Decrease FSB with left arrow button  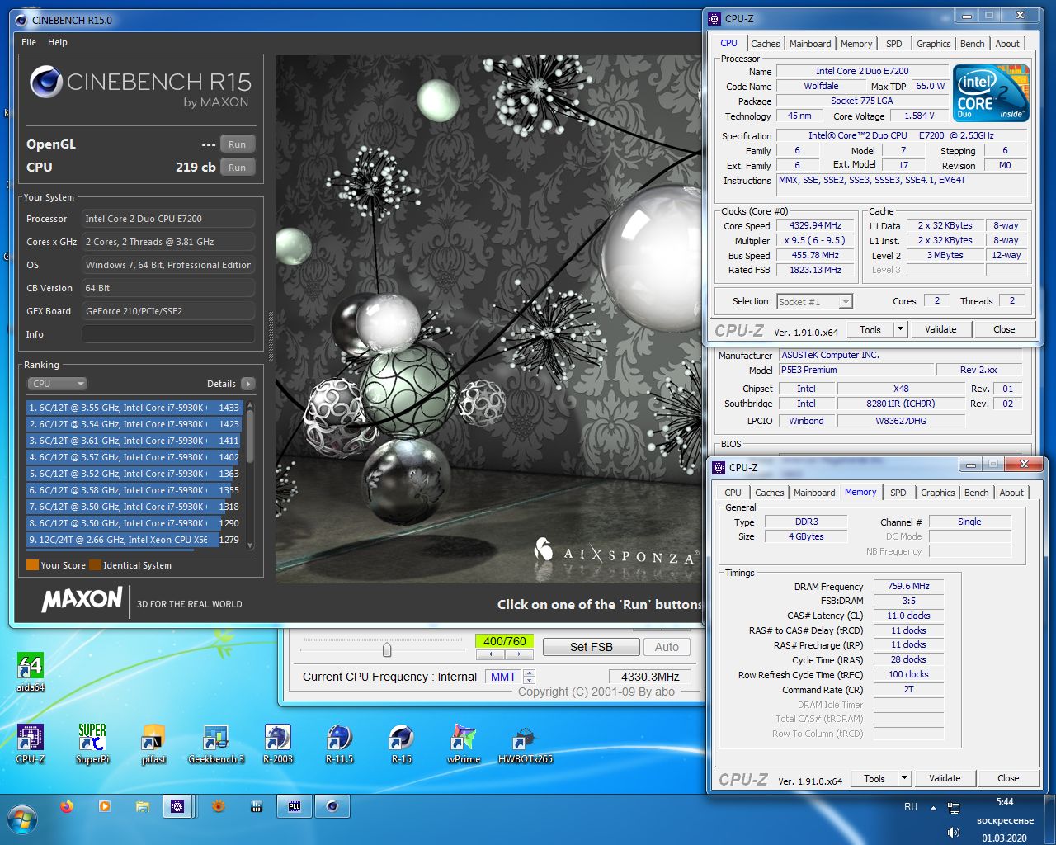click(491, 654)
